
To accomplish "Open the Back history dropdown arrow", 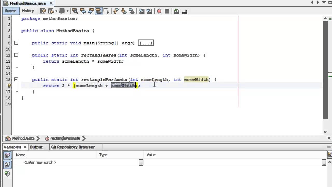I will click(56, 11).
